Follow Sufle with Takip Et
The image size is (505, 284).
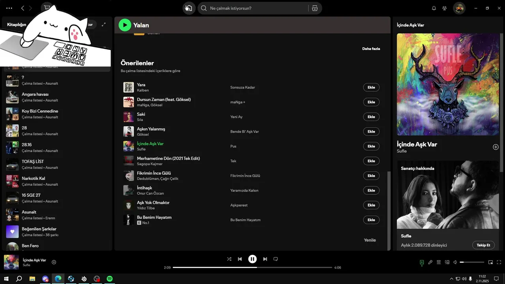click(x=483, y=245)
